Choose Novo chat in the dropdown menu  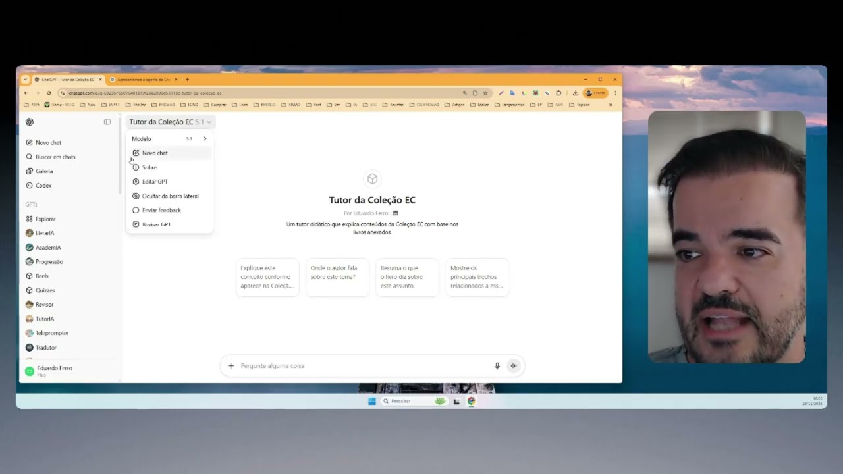[169, 153]
